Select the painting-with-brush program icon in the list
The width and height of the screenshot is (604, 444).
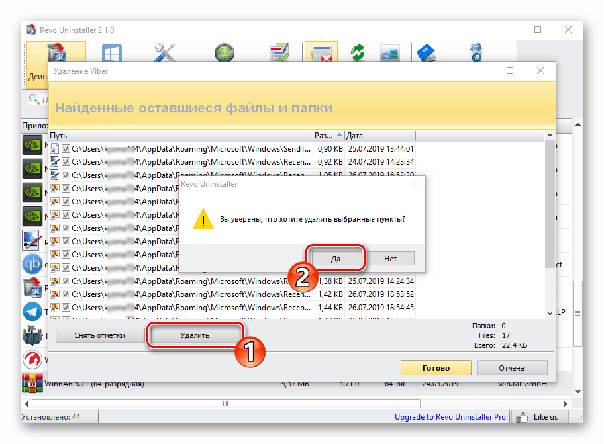click(32, 240)
